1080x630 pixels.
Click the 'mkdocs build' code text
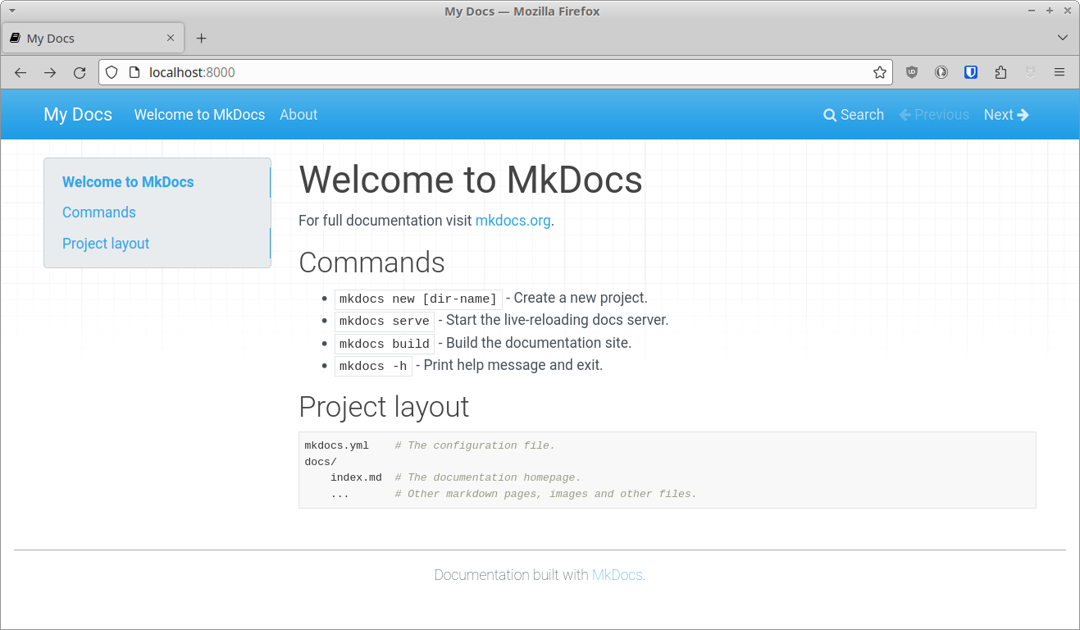click(x=385, y=344)
